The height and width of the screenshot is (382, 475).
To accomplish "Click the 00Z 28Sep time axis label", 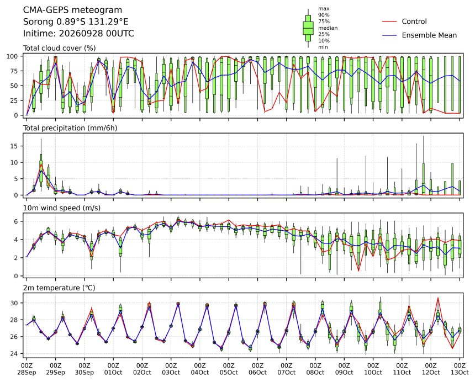I will [27, 369].
